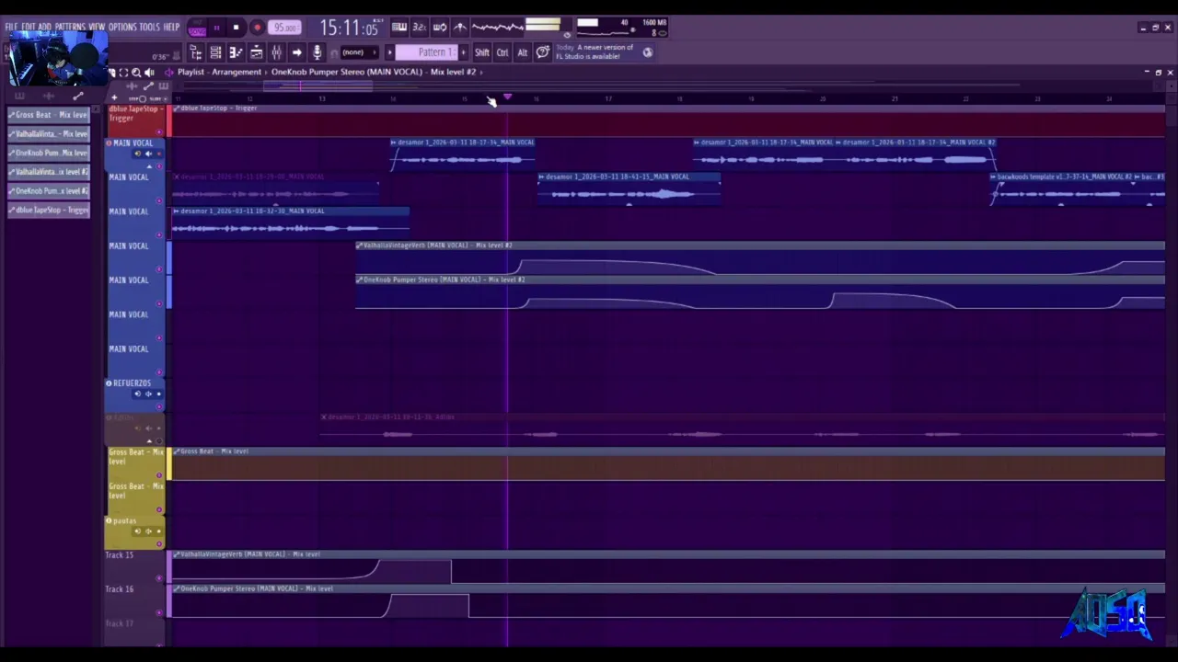Open the ADD menu
Viewport: 1178px width, 662px height.
(x=45, y=27)
